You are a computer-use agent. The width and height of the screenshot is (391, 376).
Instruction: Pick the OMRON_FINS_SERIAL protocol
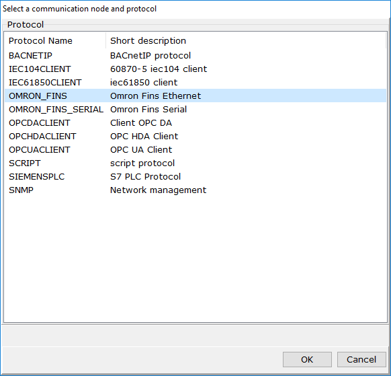point(195,110)
